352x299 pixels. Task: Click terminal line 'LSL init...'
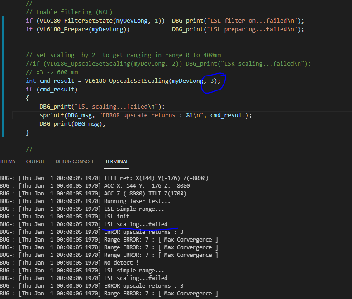[x=121, y=217]
